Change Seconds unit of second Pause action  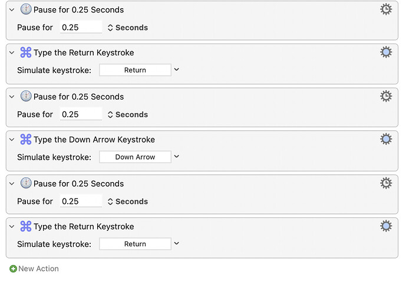tap(128, 115)
